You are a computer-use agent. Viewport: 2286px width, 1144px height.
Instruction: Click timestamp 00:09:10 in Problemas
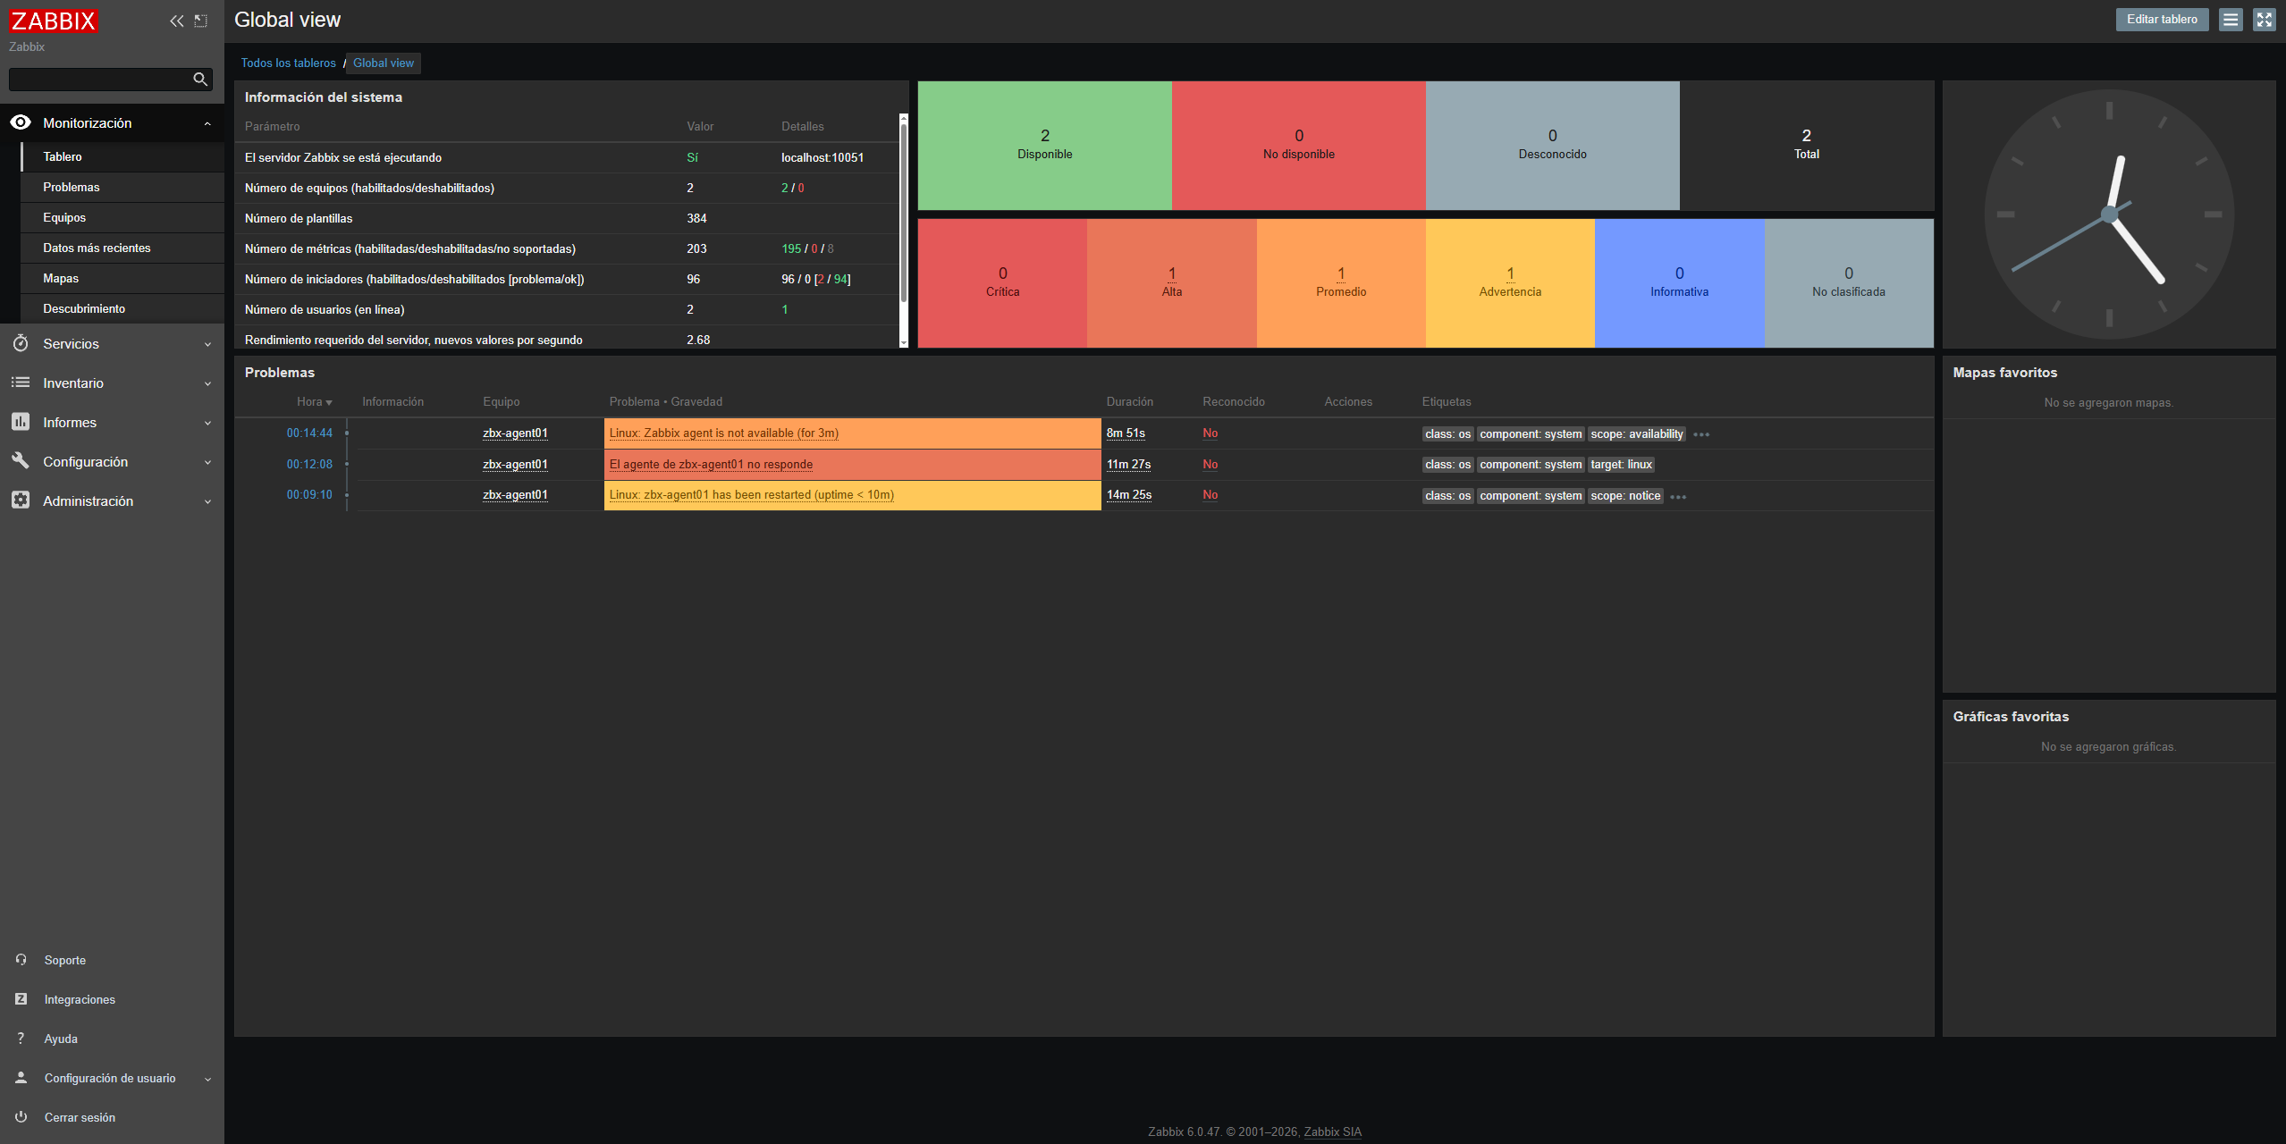pos(309,494)
